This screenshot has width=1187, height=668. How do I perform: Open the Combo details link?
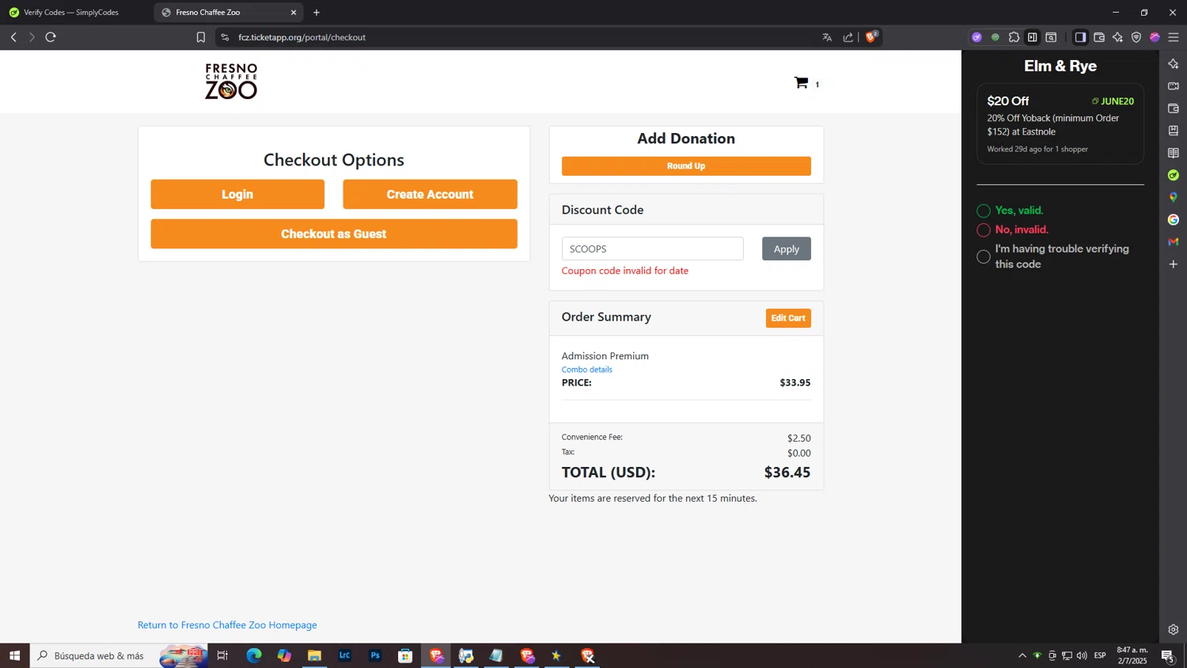(587, 370)
